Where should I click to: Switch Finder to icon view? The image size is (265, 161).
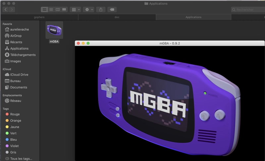pyautogui.click(x=44, y=10)
